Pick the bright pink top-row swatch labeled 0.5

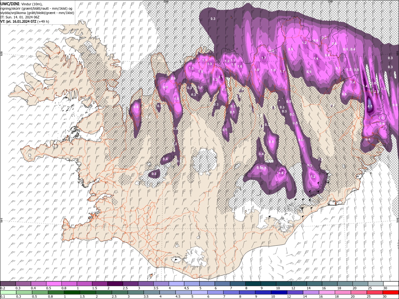(54, 284)
